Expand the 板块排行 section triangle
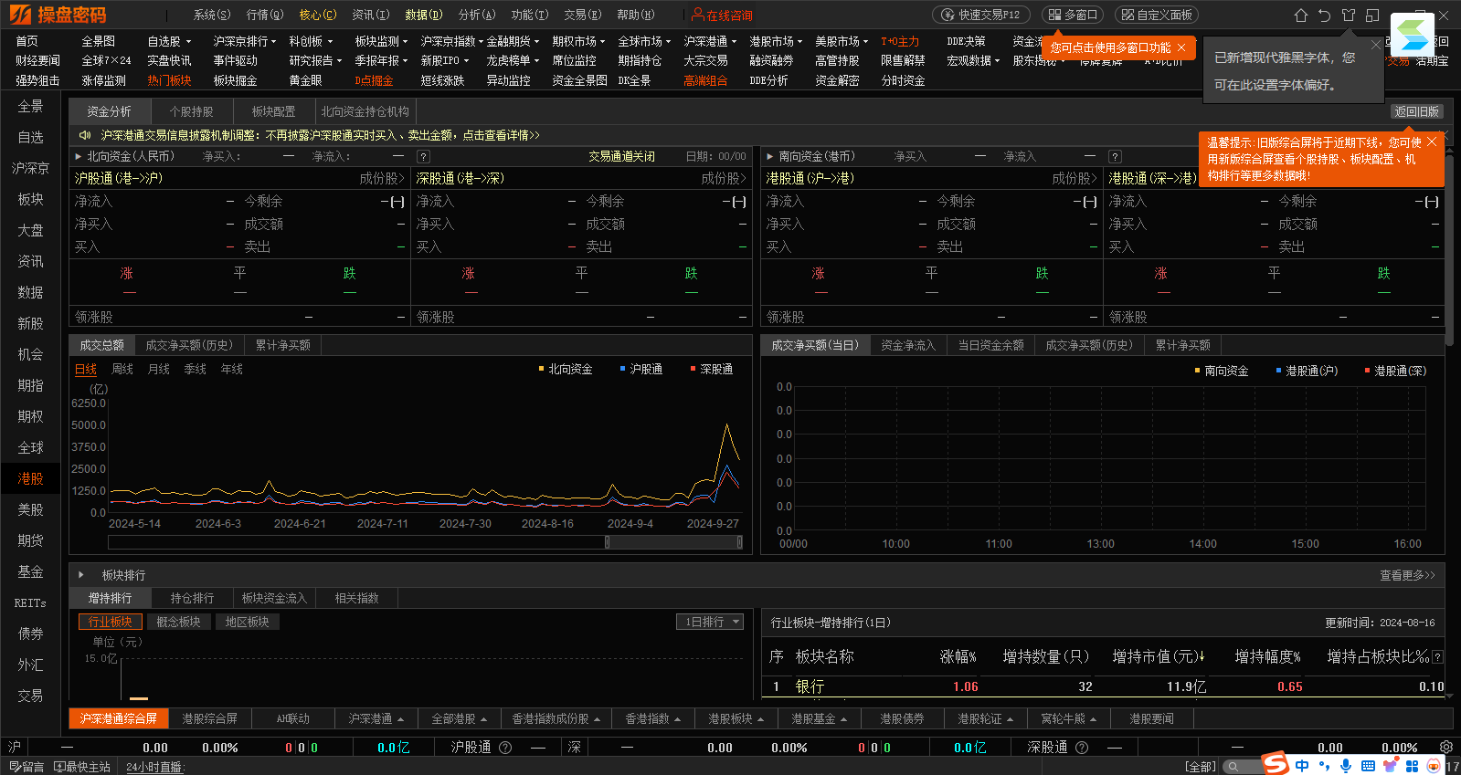Image resolution: width=1461 pixels, height=775 pixels. tap(81, 575)
